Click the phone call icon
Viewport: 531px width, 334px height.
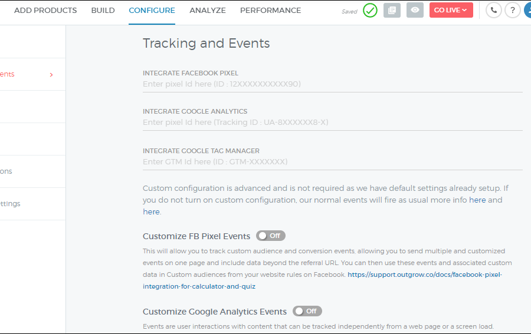(x=493, y=11)
